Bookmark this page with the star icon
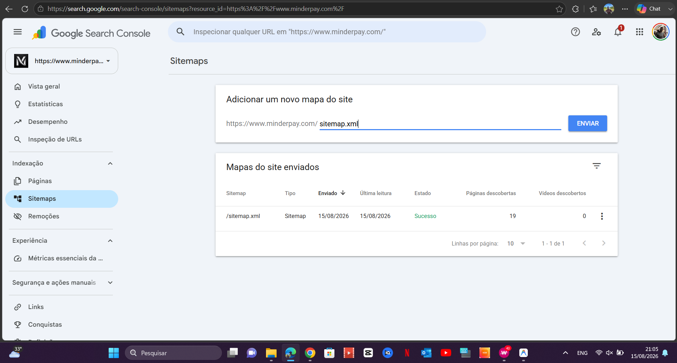Image resolution: width=677 pixels, height=363 pixels. (559, 9)
